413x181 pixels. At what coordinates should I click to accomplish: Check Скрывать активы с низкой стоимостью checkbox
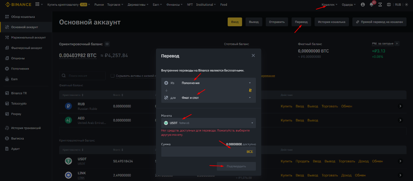(112, 76)
